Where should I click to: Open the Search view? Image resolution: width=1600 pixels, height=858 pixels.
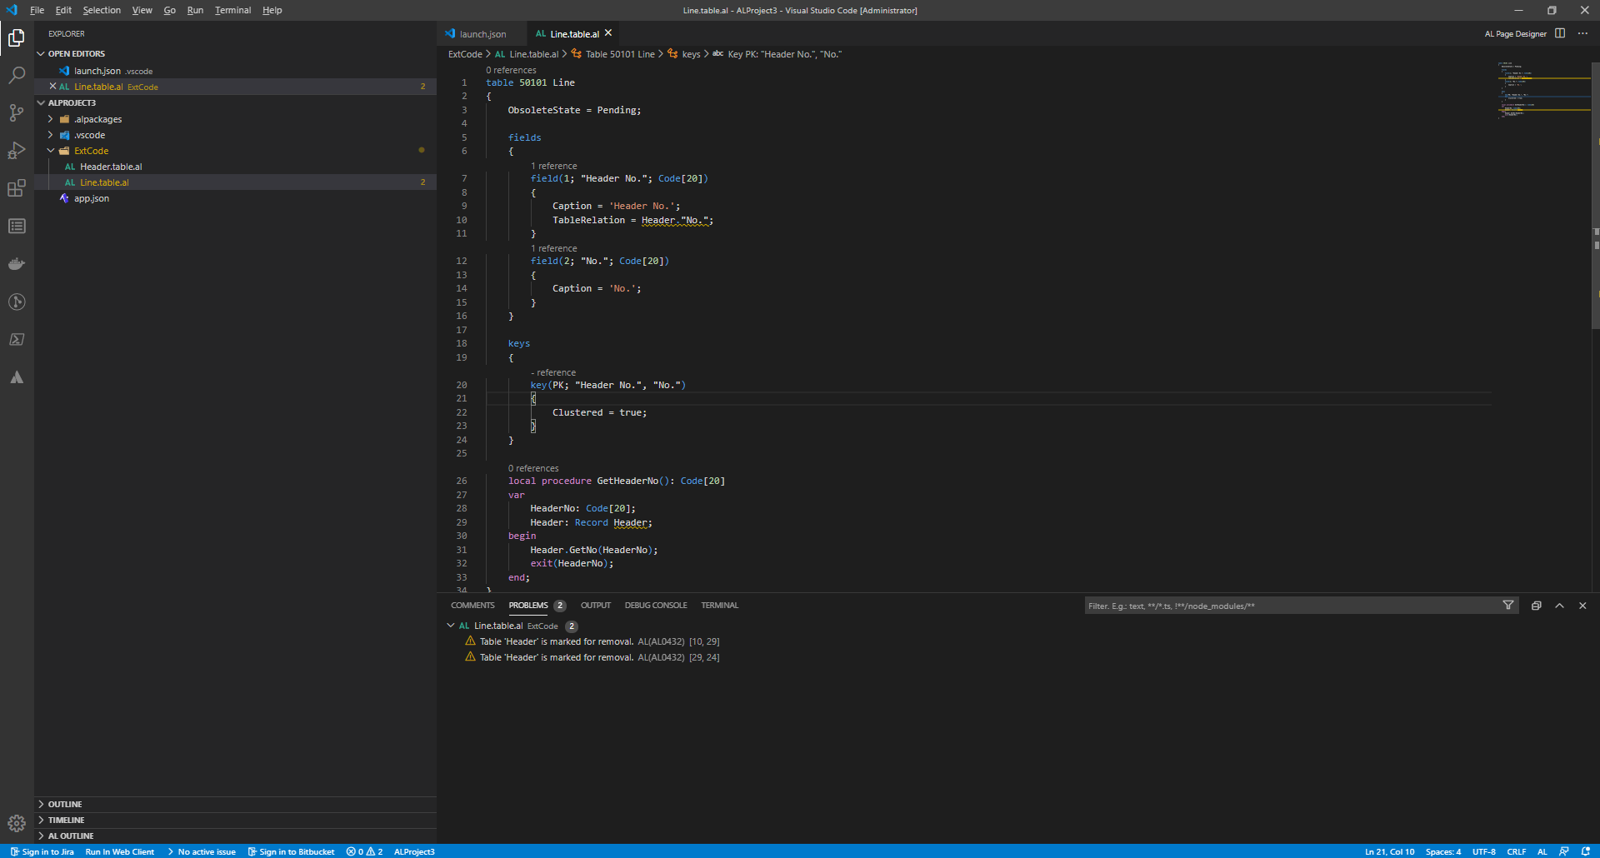(x=17, y=75)
